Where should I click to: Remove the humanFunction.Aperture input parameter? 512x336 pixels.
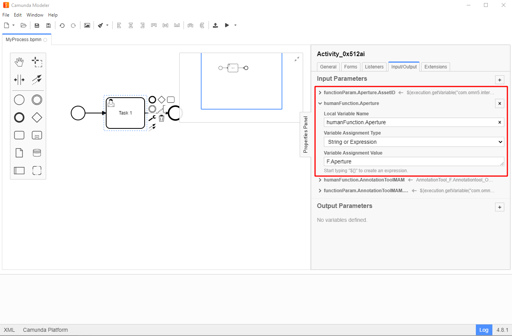point(499,103)
